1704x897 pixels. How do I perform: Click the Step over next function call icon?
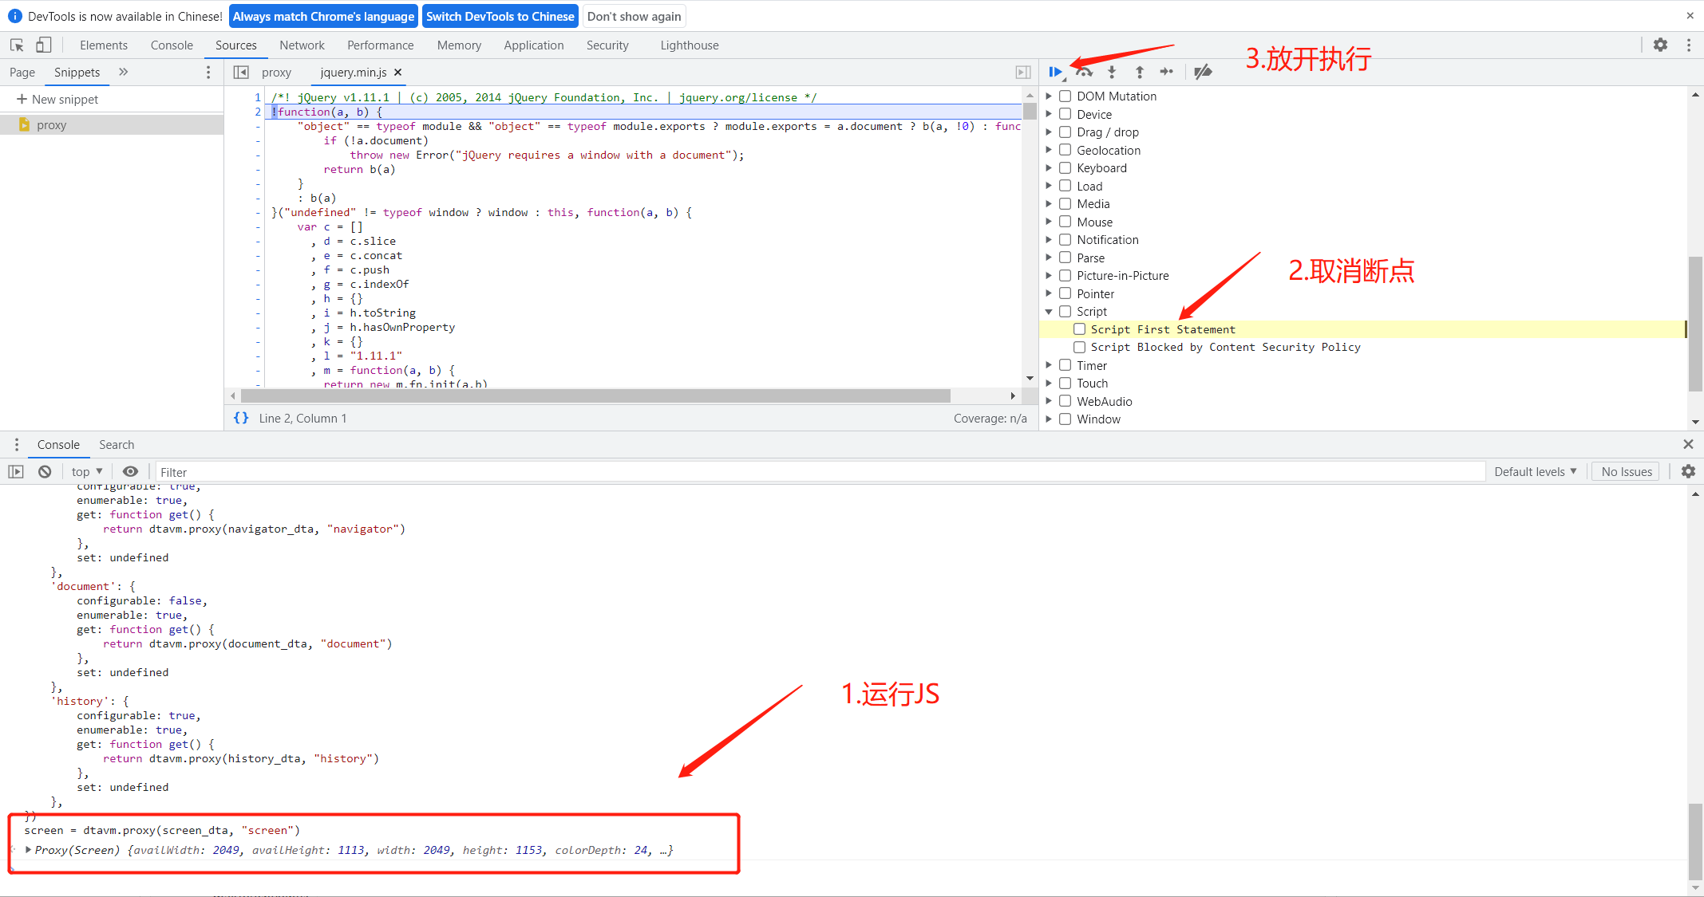(x=1082, y=72)
